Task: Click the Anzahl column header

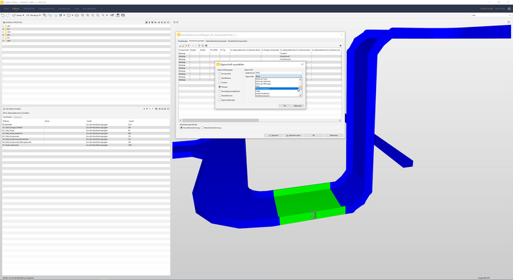Action: pyautogui.click(x=149, y=121)
